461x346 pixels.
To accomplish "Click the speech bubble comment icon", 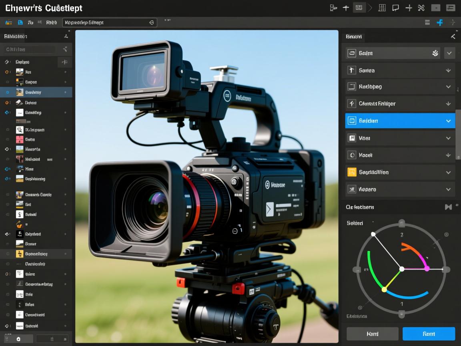I will coord(395,8).
